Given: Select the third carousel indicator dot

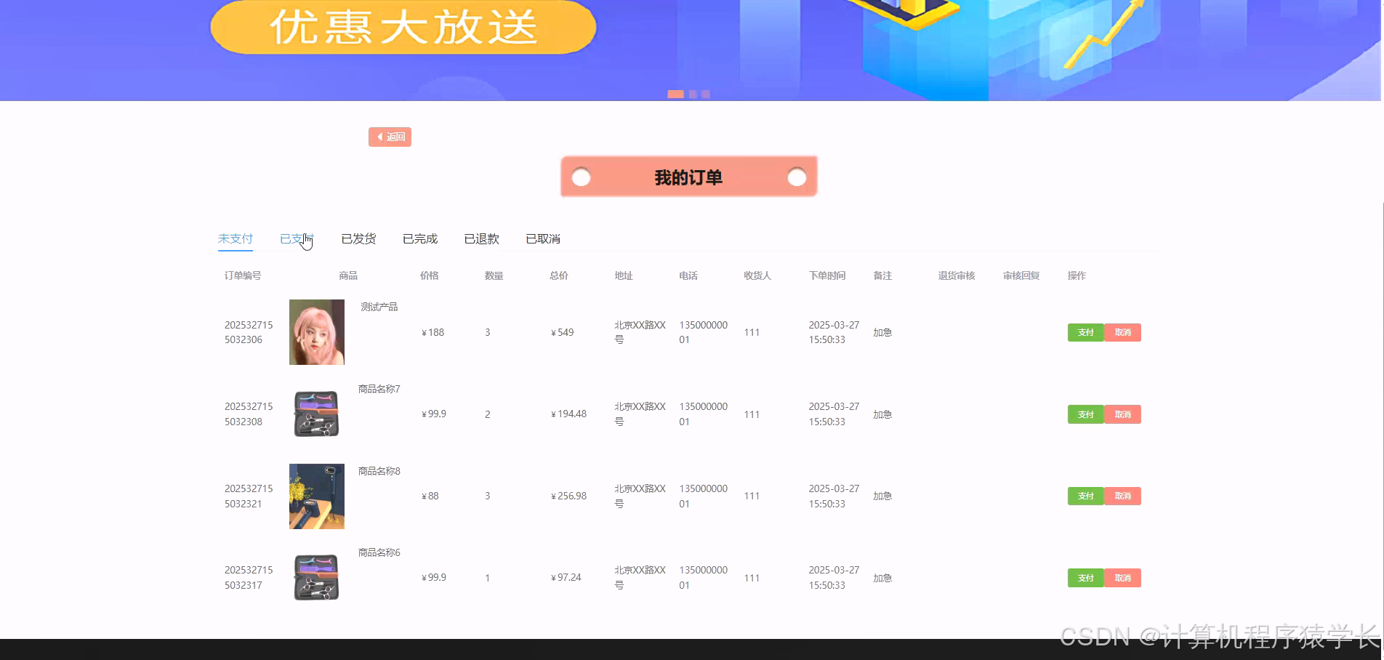Looking at the screenshot, I should [704, 93].
